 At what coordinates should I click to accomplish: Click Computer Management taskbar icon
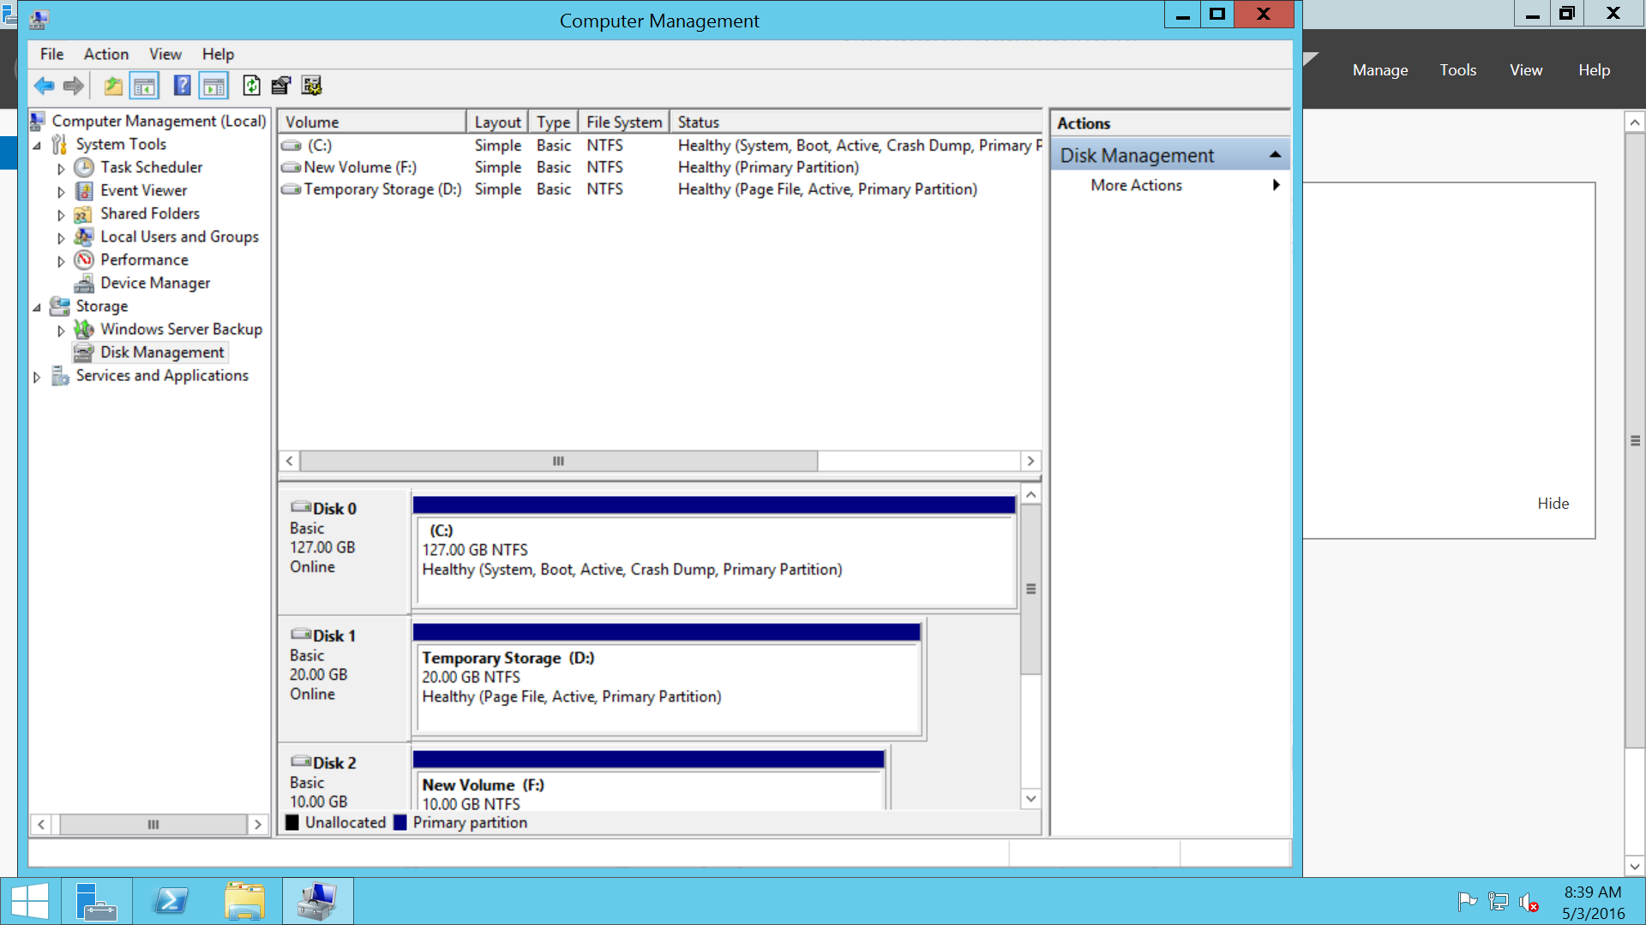318,901
